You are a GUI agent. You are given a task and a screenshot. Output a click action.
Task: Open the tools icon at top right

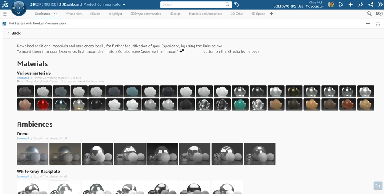(380, 4)
